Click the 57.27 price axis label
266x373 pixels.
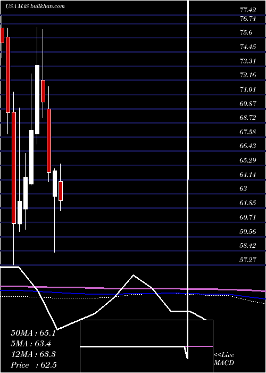click(x=248, y=260)
